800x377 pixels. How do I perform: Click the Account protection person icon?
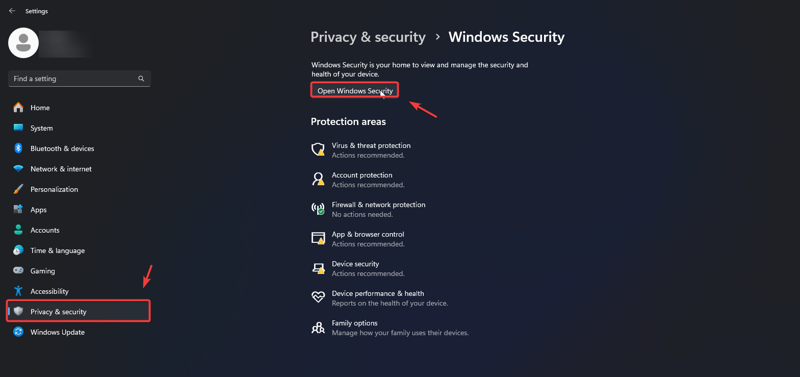click(x=318, y=179)
